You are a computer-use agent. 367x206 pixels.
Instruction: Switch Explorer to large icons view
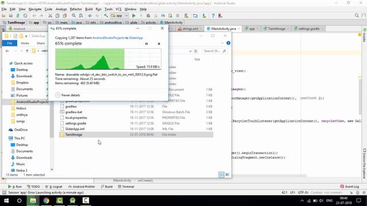[x=227, y=175]
